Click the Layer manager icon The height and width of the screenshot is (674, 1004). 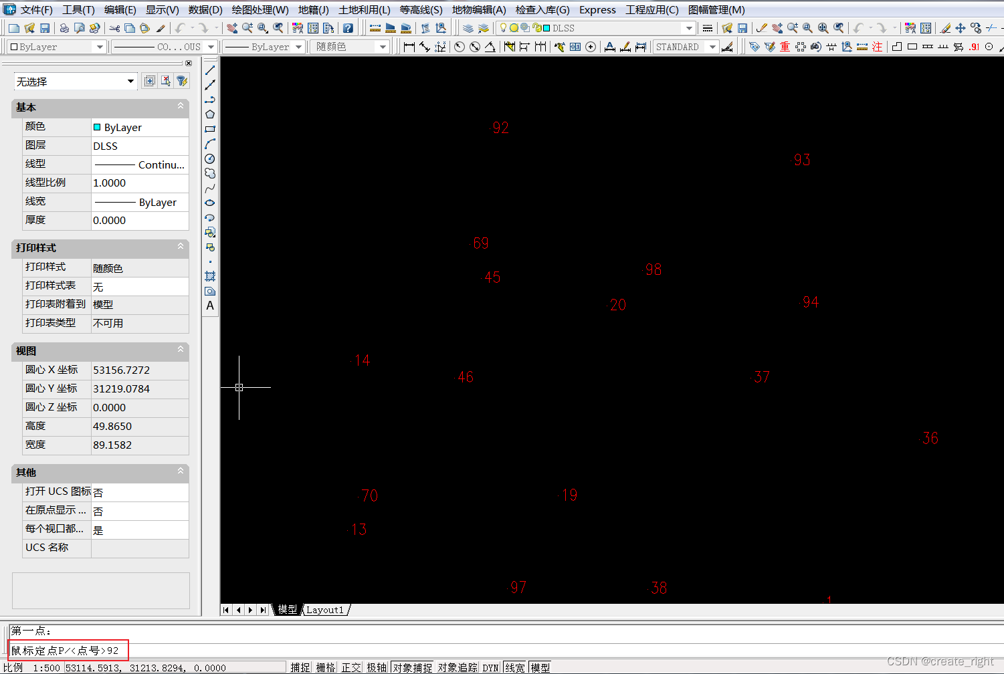pyautogui.click(x=468, y=28)
